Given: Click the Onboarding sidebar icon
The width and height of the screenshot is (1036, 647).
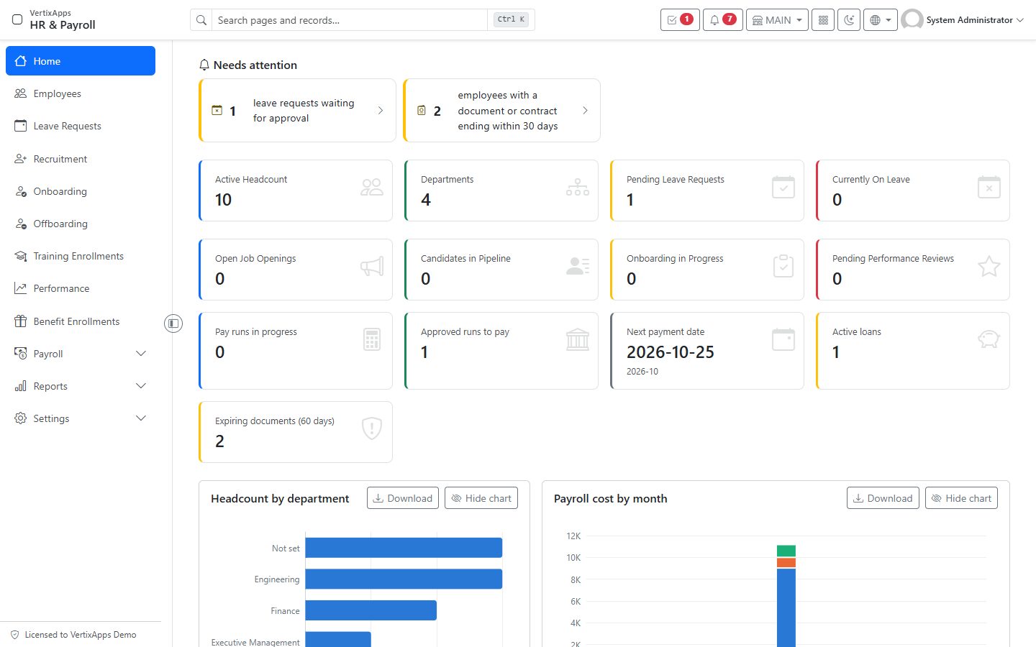Looking at the screenshot, I should pyautogui.click(x=21, y=191).
